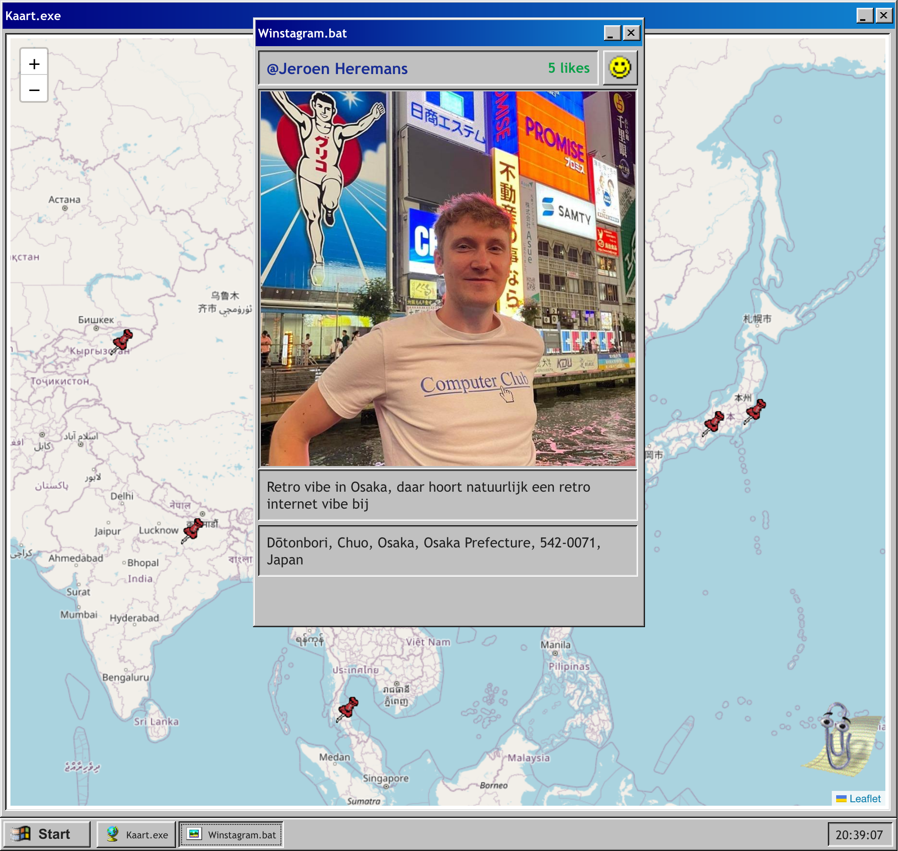This screenshot has height=851, width=898.
Task: Zoom in the map with plus button
Action: pos(34,64)
